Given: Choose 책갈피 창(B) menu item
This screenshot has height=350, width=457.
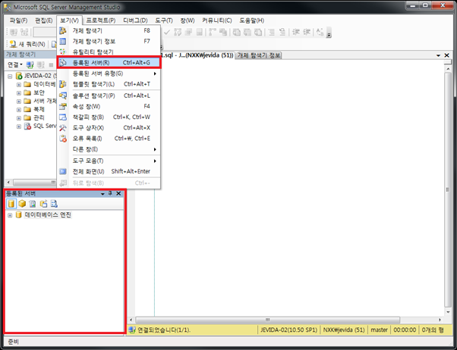Looking at the screenshot, I should pos(109,117).
